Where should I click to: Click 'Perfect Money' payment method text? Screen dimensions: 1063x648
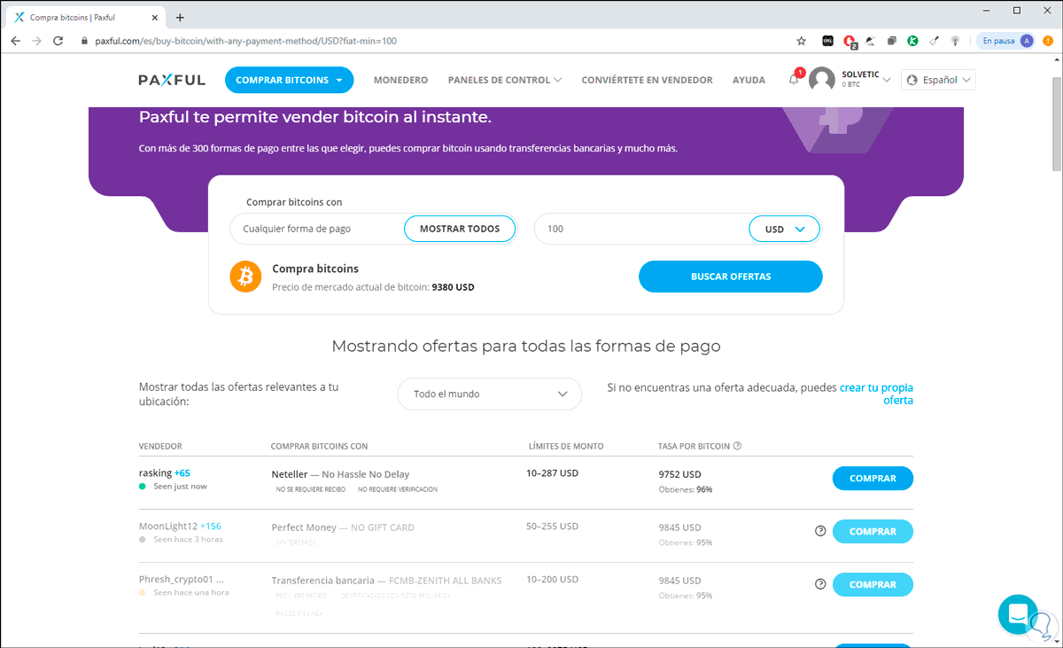[304, 527]
